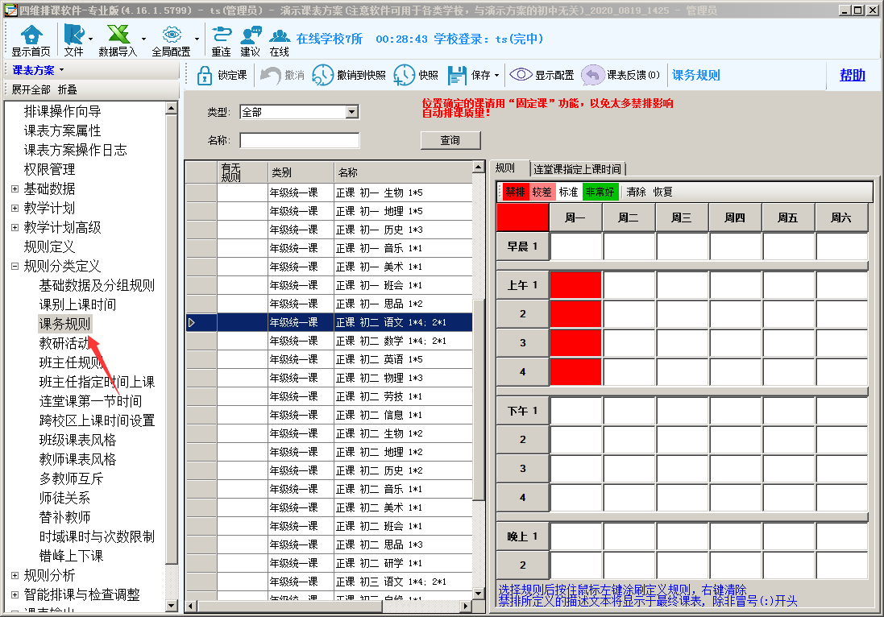Select the 禁排 red rule option
The width and height of the screenshot is (884, 617).
coord(515,192)
